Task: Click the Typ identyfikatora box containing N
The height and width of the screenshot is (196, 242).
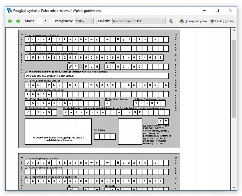Action: click(x=107, y=103)
